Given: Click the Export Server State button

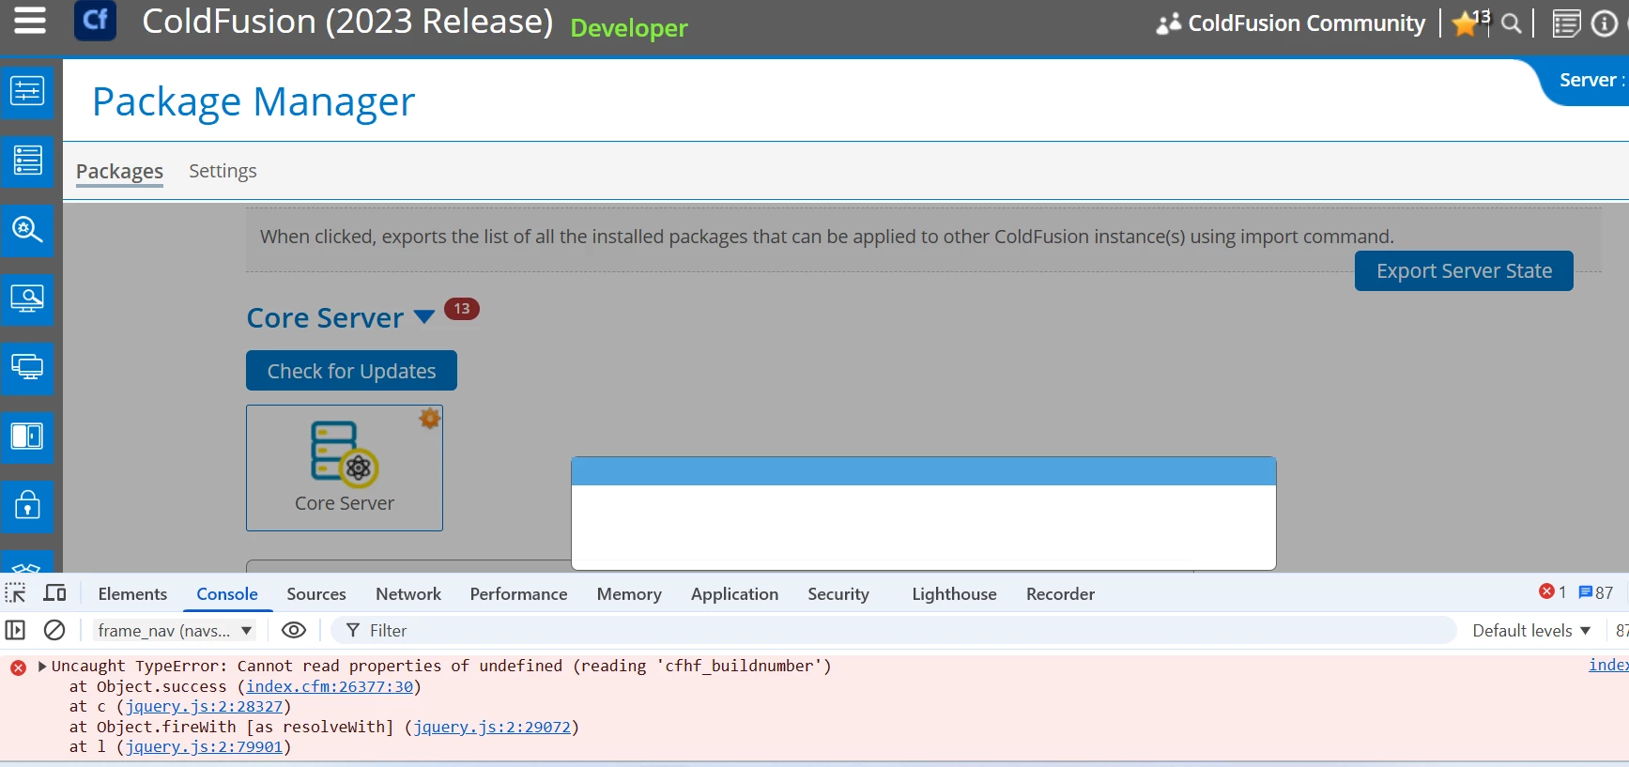Looking at the screenshot, I should pyautogui.click(x=1464, y=270).
